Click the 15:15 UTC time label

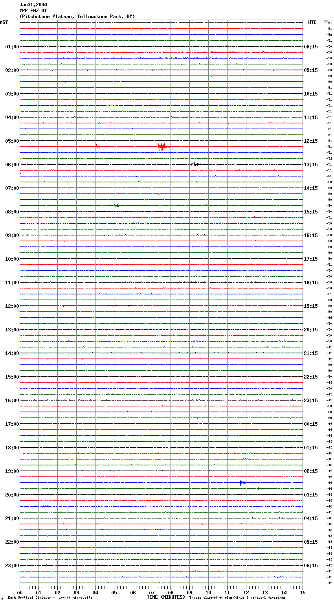pyautogui.click(x=311, y=212)
